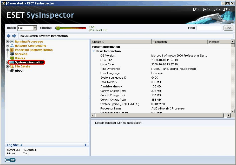236x165 pixels.
Task: Click the Installed column header
Action: (219, 42)
